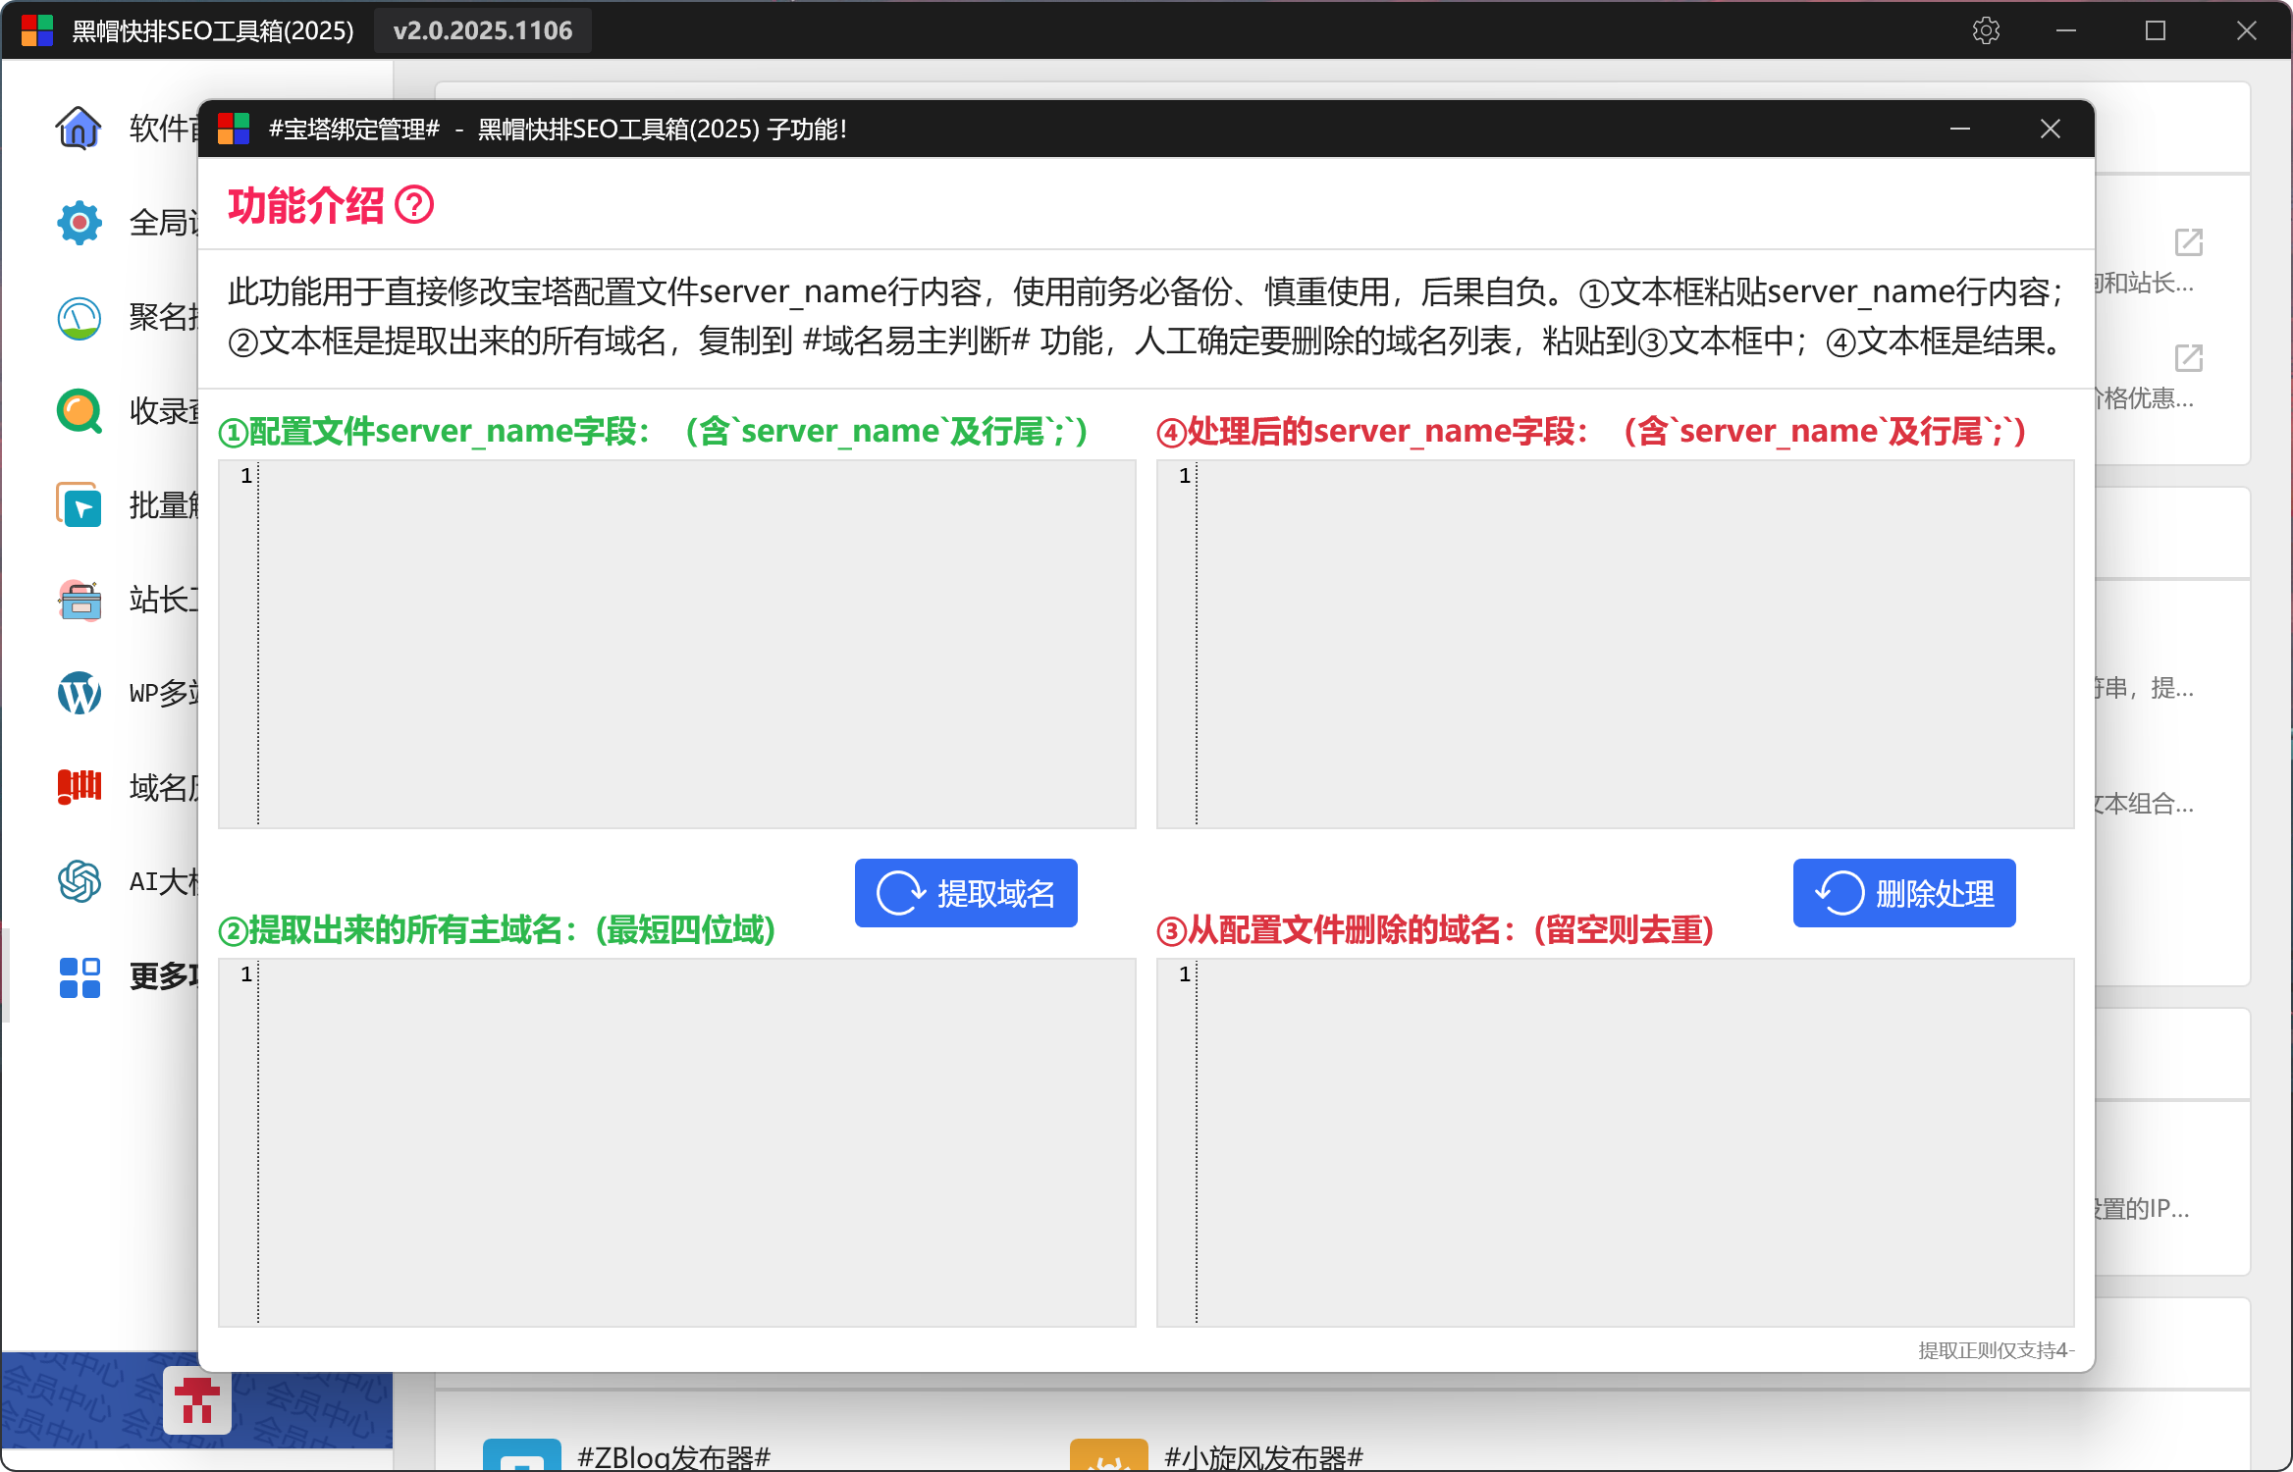
Task: Open main window settings gear in title bar
Action: point(1986,30)
